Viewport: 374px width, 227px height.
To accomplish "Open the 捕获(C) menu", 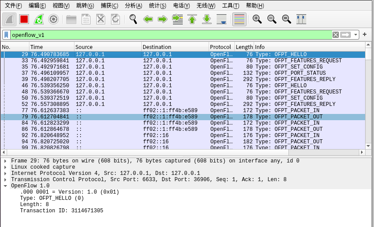I will click(110, 5).
